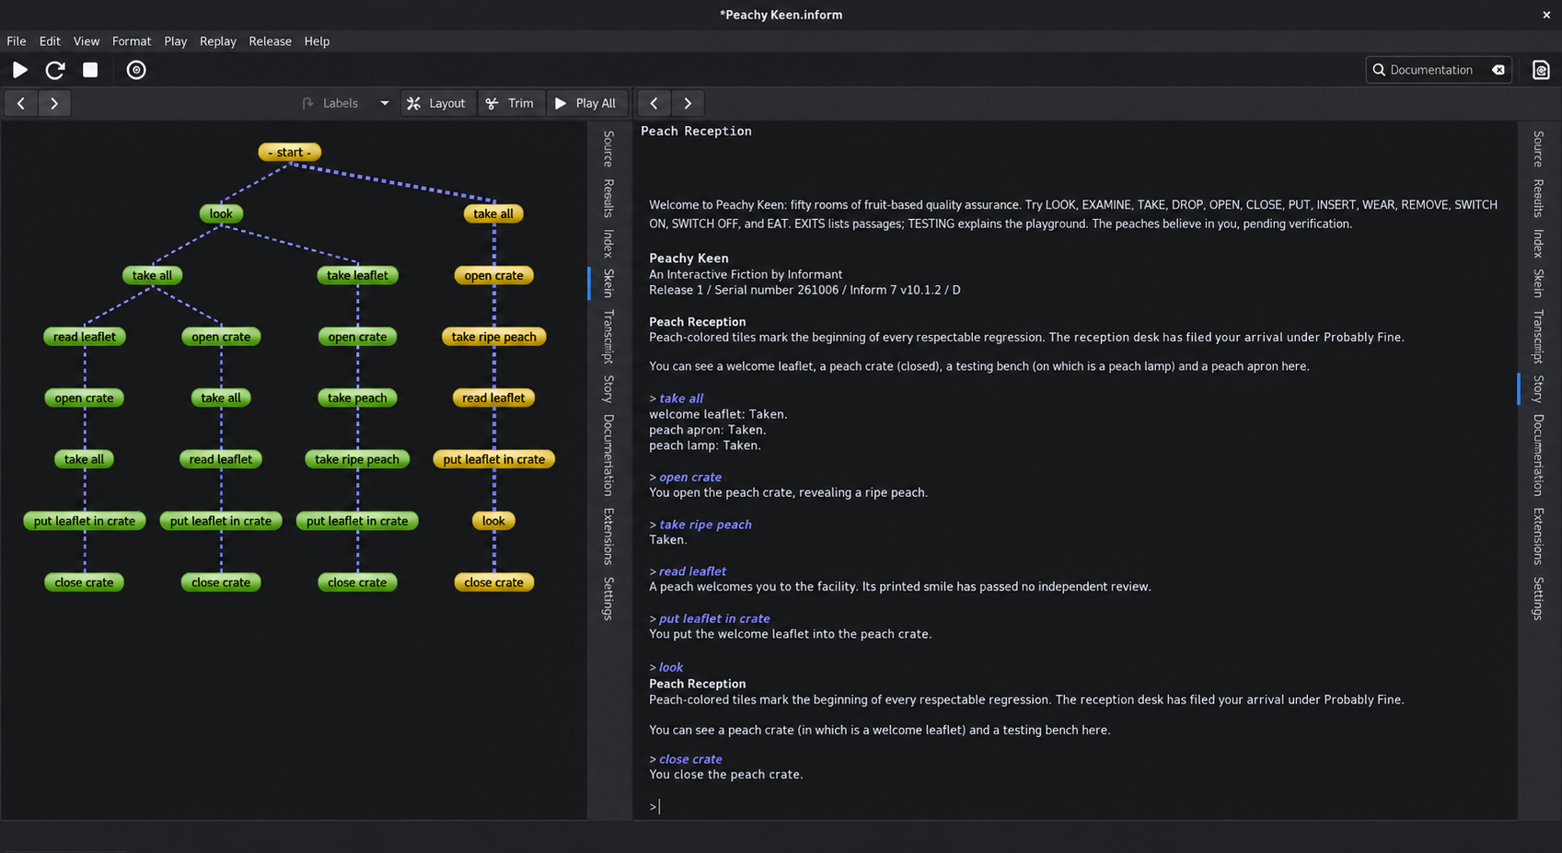Switch left pane to Documentation tab
Viewport: 1562px width, 853px height.
point(608,455)
